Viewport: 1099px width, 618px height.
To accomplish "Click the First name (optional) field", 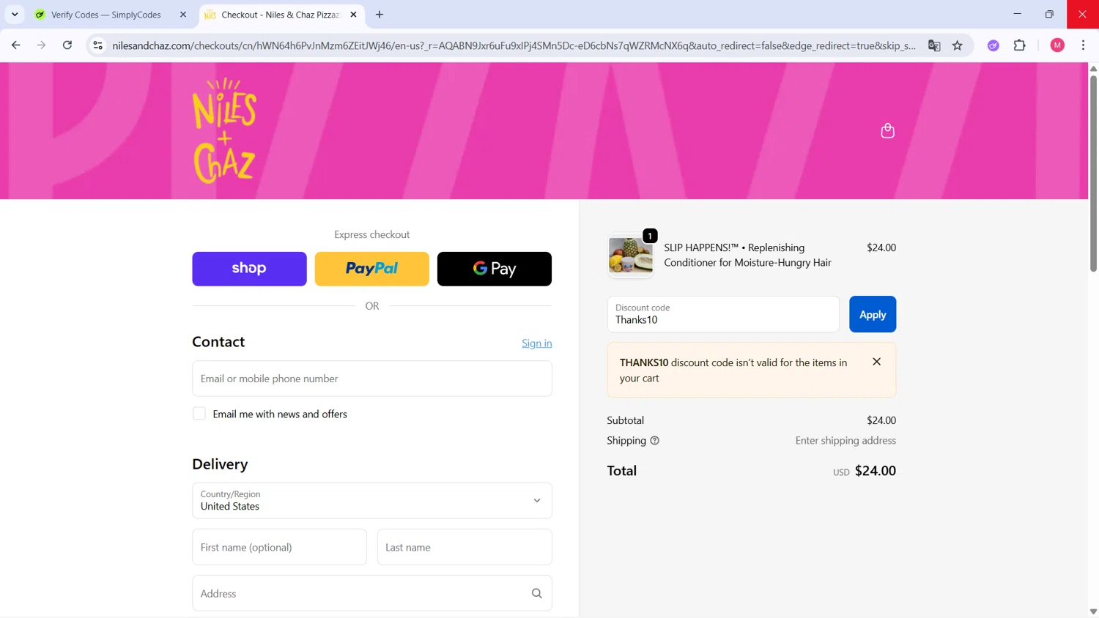I will (279, 547).
